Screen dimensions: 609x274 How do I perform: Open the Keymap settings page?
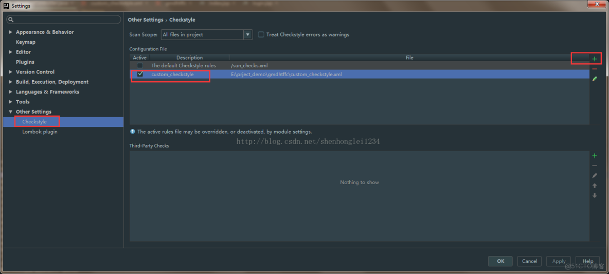pyautogui.click(x=26, y=42)
